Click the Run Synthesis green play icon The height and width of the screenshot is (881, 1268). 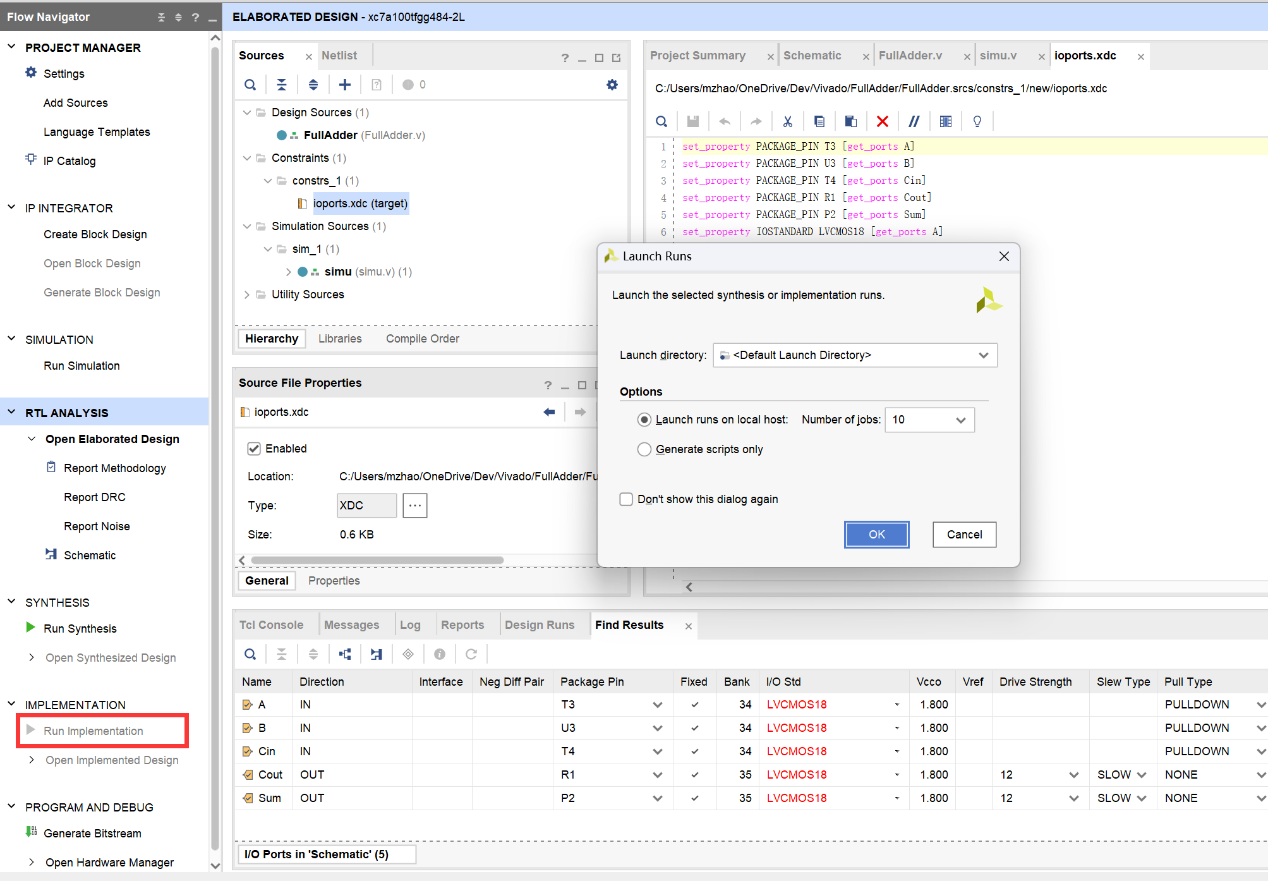point(30,628)
